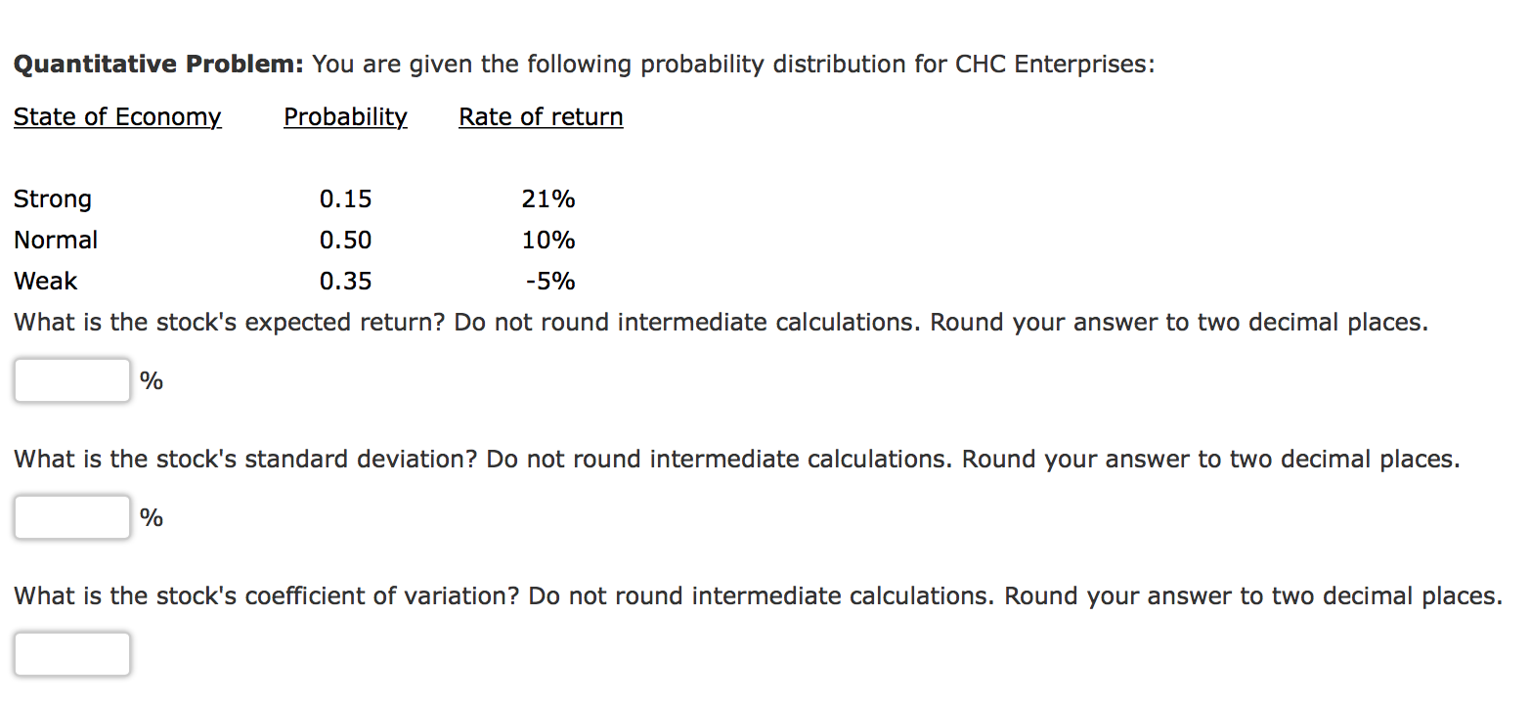Select the 0.15 probability value
This screenshot has width=1531, height=704.
point(346,198)
